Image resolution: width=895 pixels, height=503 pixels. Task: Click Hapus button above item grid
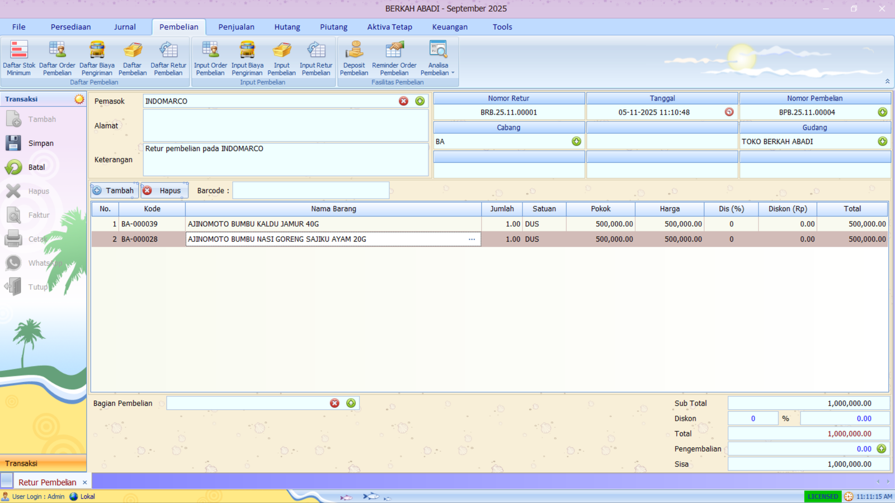[x=164, y=191]
